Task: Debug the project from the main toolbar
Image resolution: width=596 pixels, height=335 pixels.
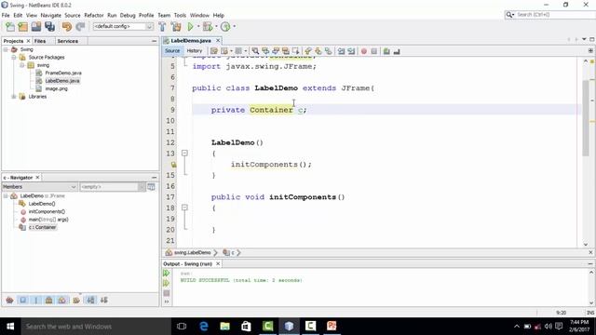Action: [x=208, y=27]
